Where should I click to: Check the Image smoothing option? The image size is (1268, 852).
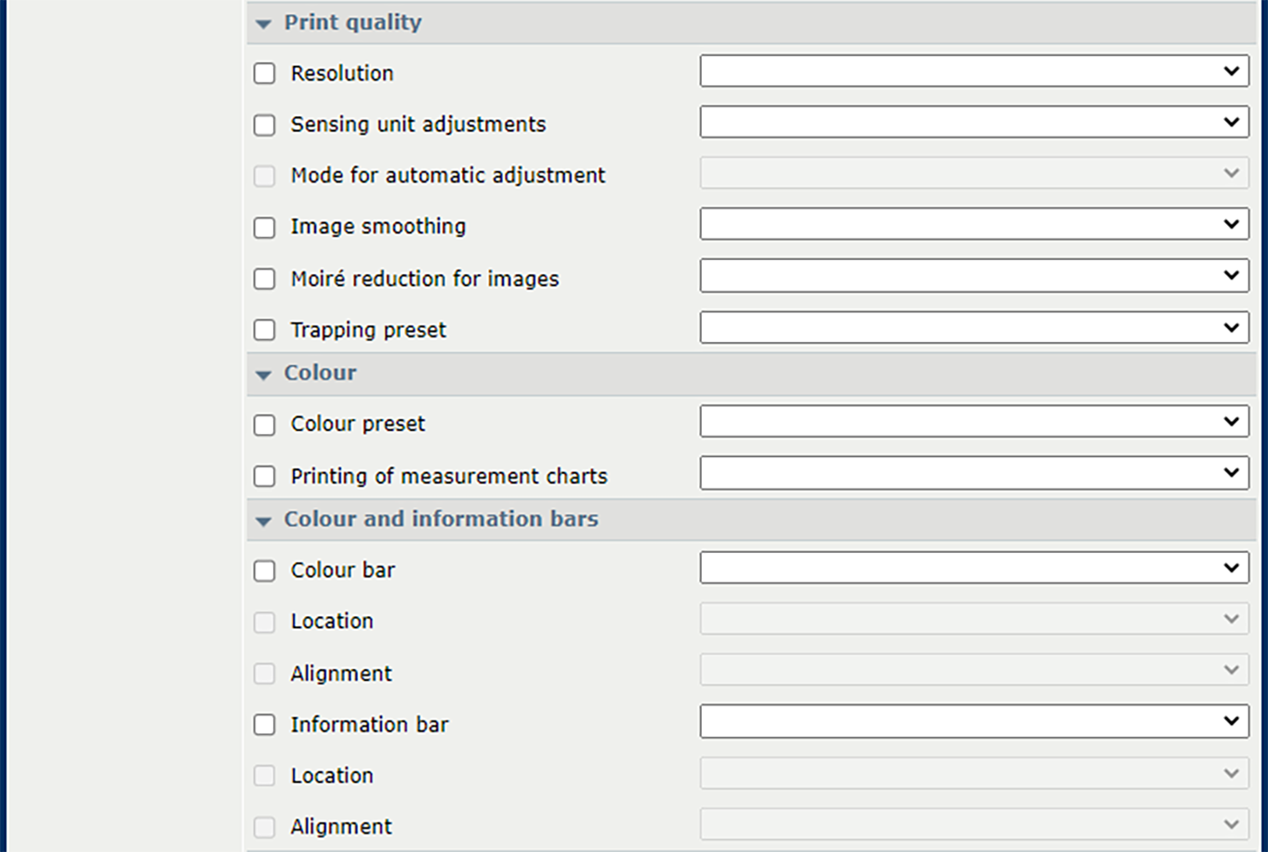coord(265,227)
